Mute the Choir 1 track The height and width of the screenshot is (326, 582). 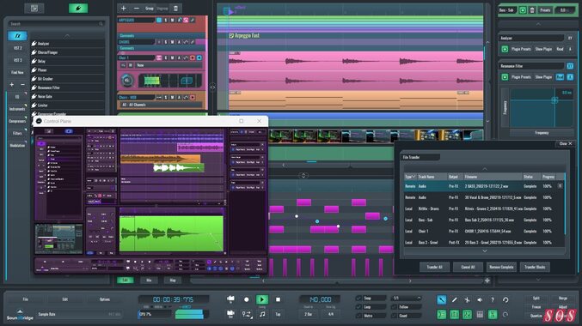172,57
